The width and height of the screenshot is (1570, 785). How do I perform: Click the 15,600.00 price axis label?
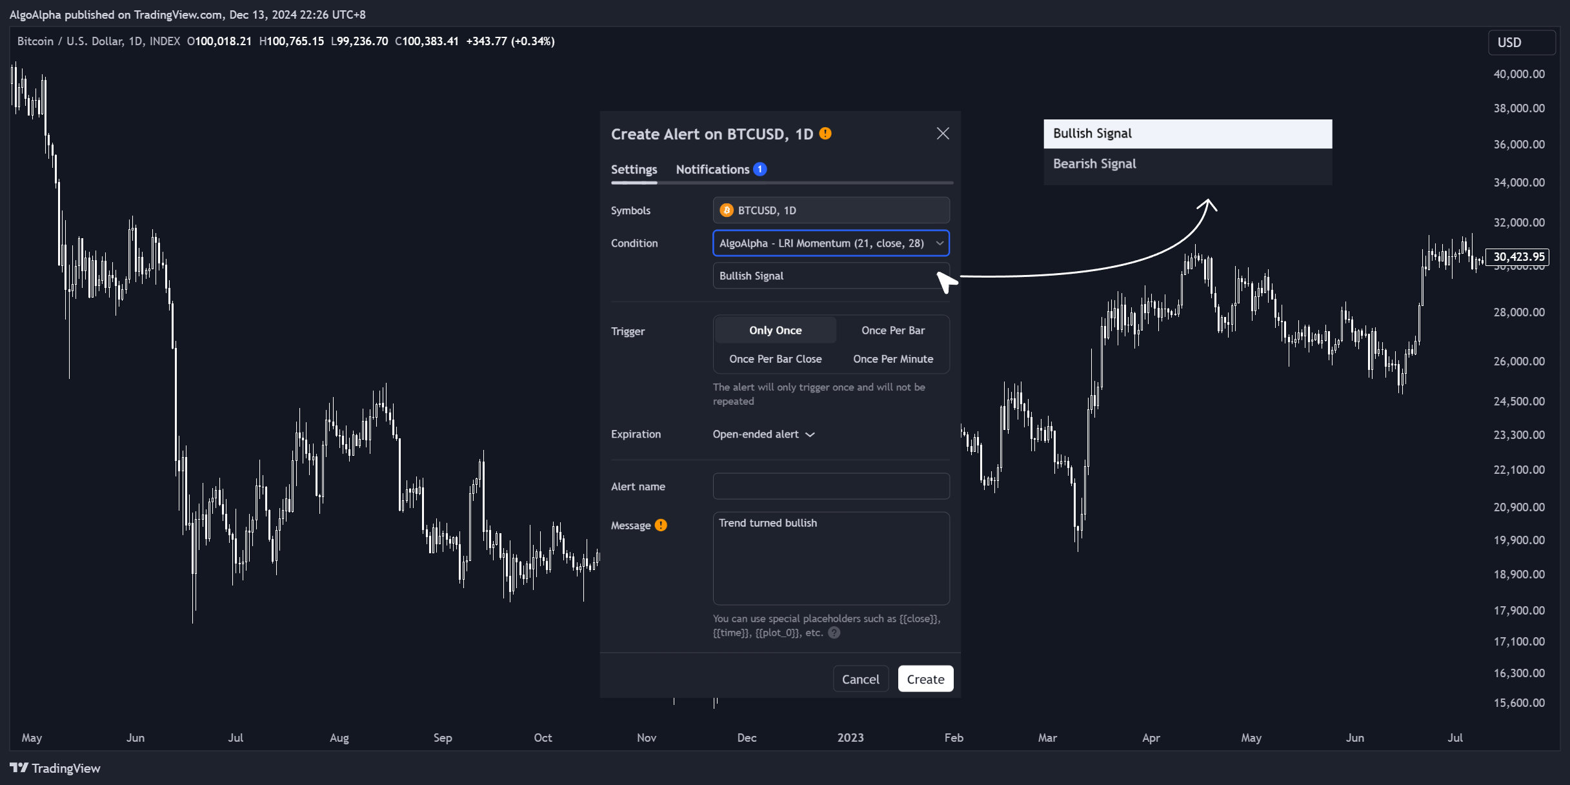[1519, 703]
